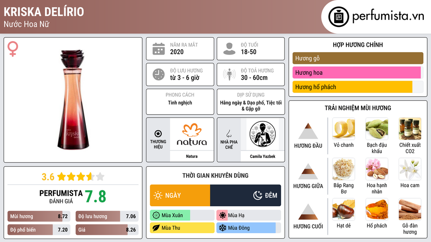
Task: Click the leaf icon for Mùa Thu
Action: [156, 228]
